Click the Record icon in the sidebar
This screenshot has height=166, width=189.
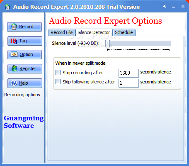coord(14,27)
